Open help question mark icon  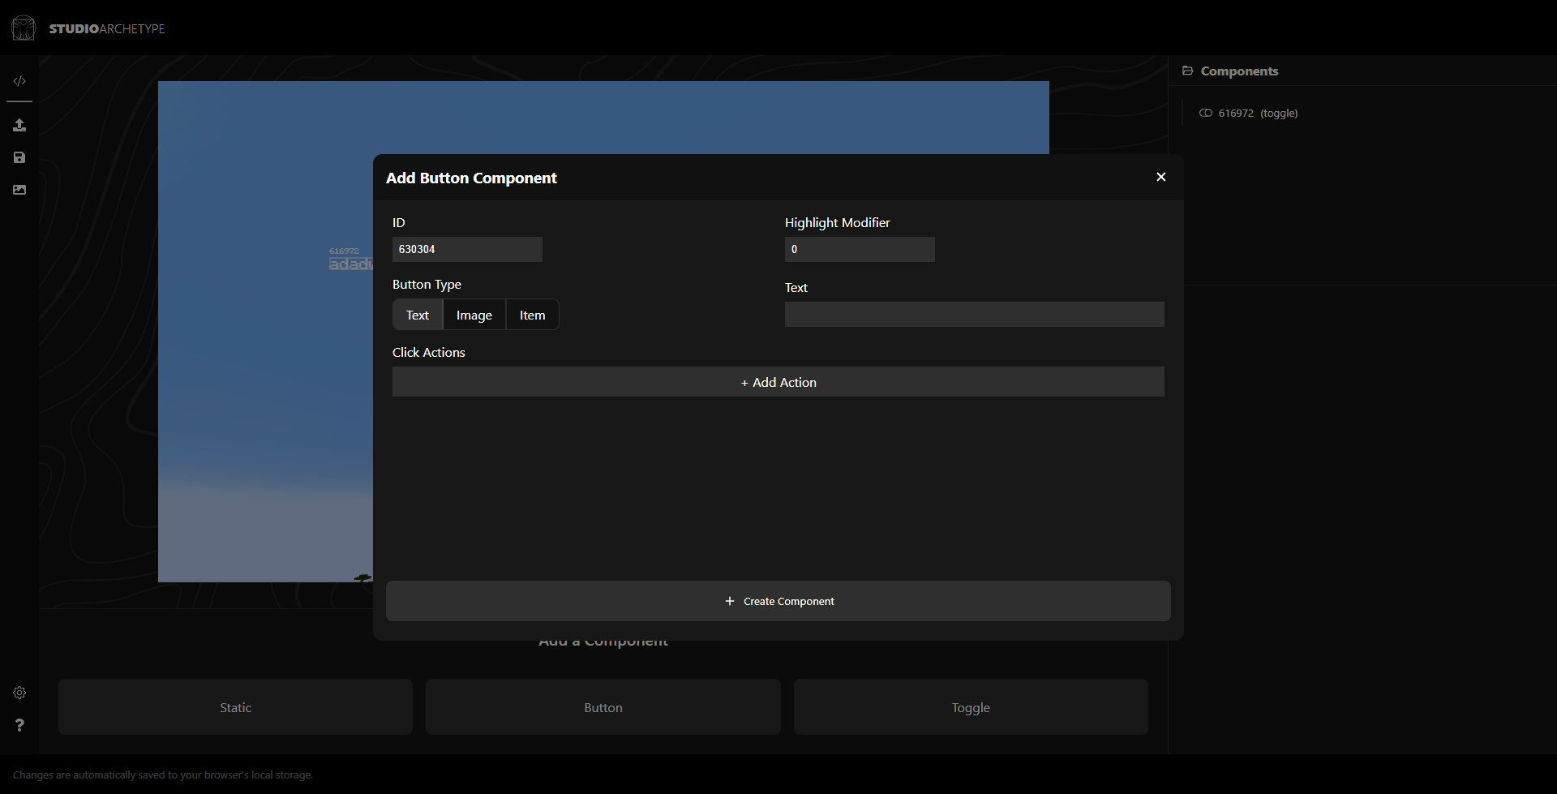(x=19, y=725)
